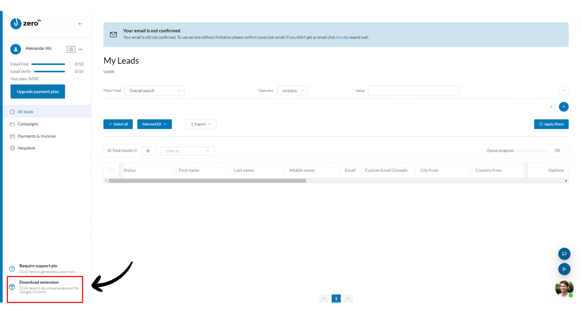Click the horizontal table scrollbar
The image size is (581, 311).
click(207, 181)
